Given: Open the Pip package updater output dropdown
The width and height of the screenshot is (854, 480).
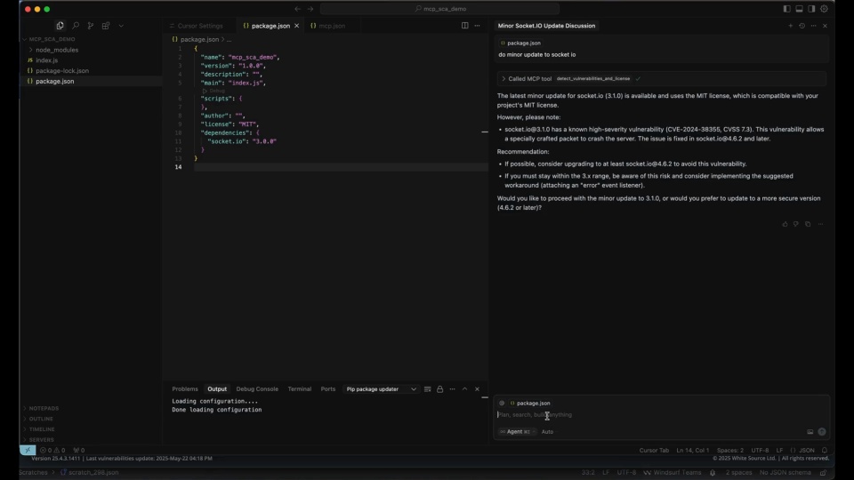Looking at the screenshot, I should [381, 389].
